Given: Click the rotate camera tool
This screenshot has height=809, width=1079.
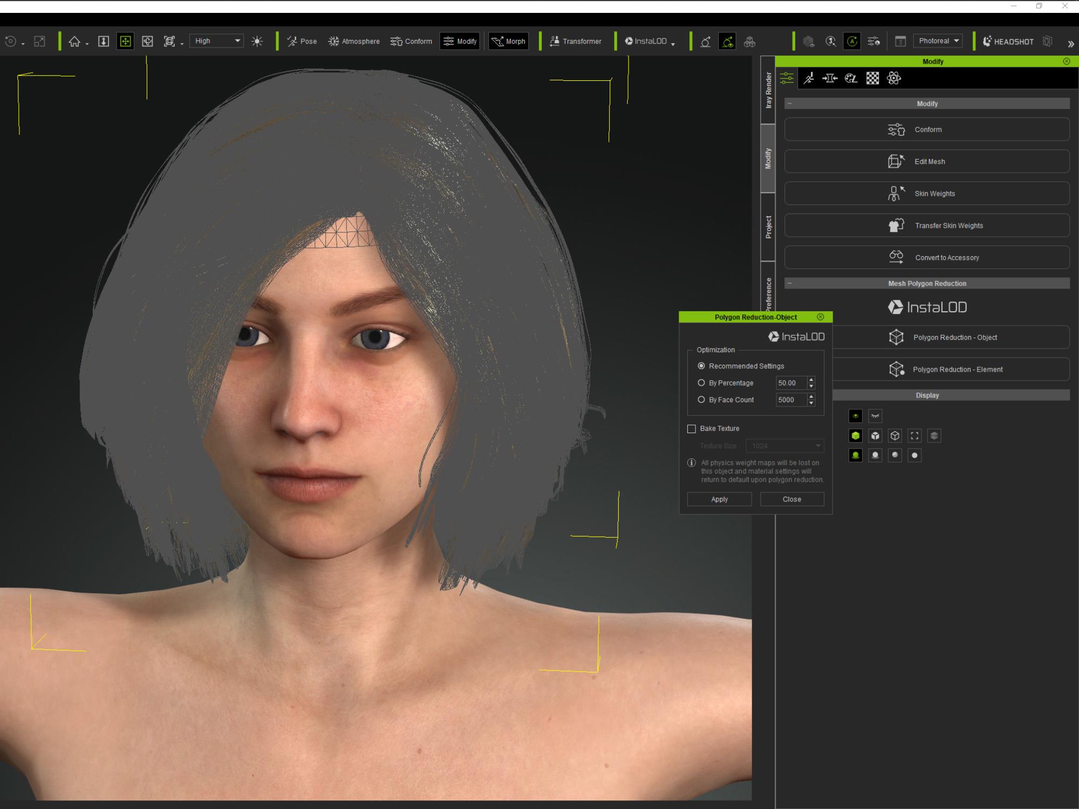Looking at the screenshot, I should (147, 42).
